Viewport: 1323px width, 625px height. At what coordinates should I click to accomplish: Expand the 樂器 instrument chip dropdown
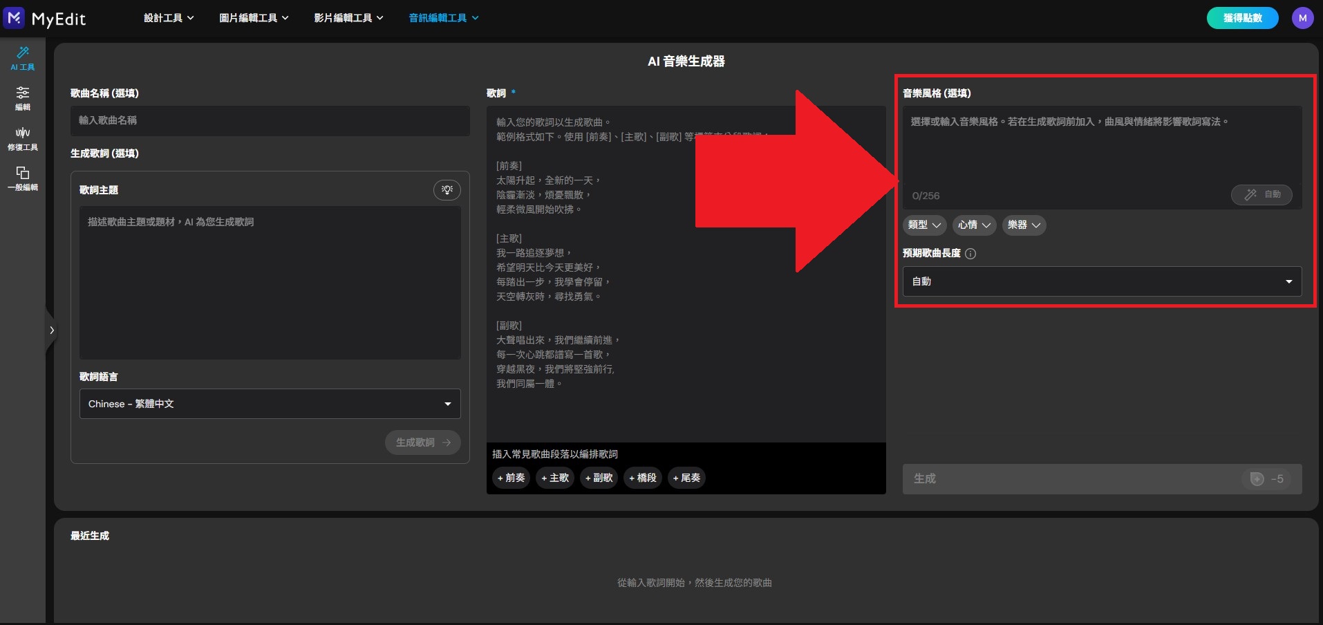pos(1024,225)
